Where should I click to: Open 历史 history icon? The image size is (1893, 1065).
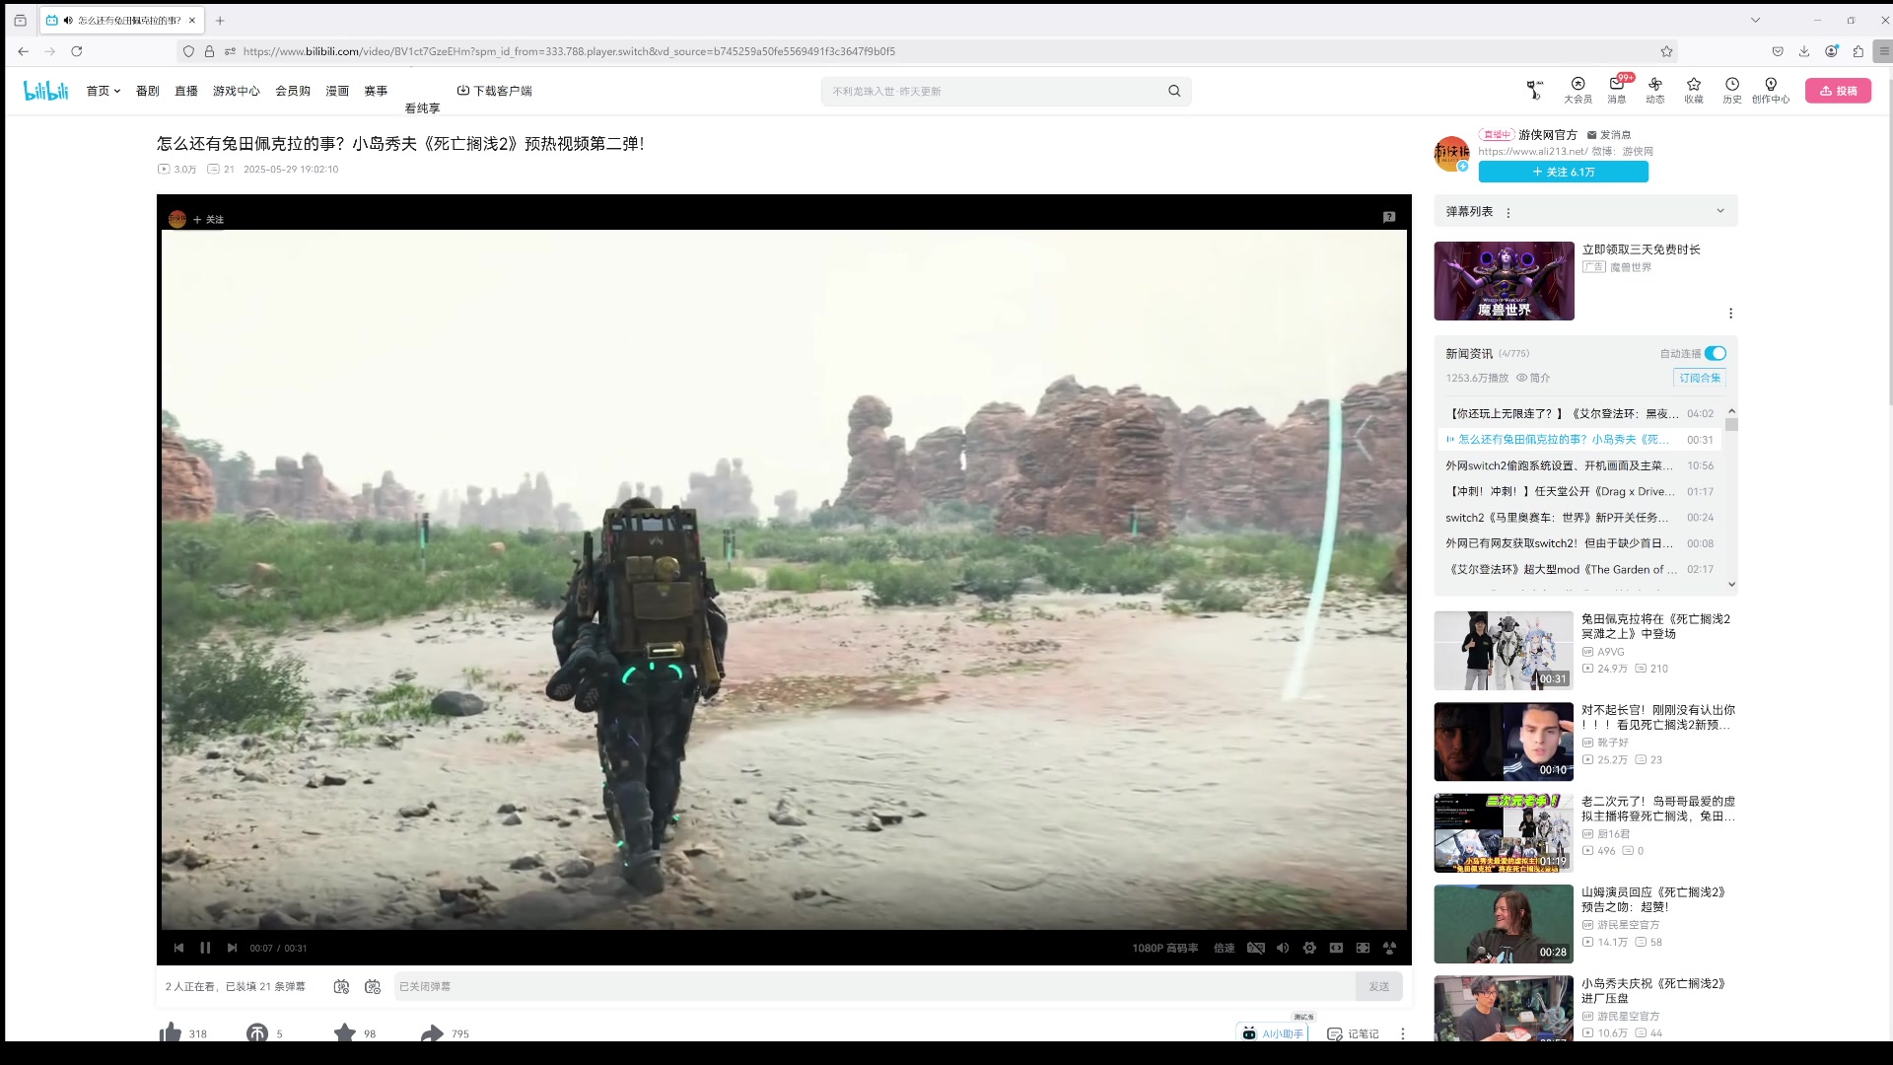click(x=1731, y=90)
